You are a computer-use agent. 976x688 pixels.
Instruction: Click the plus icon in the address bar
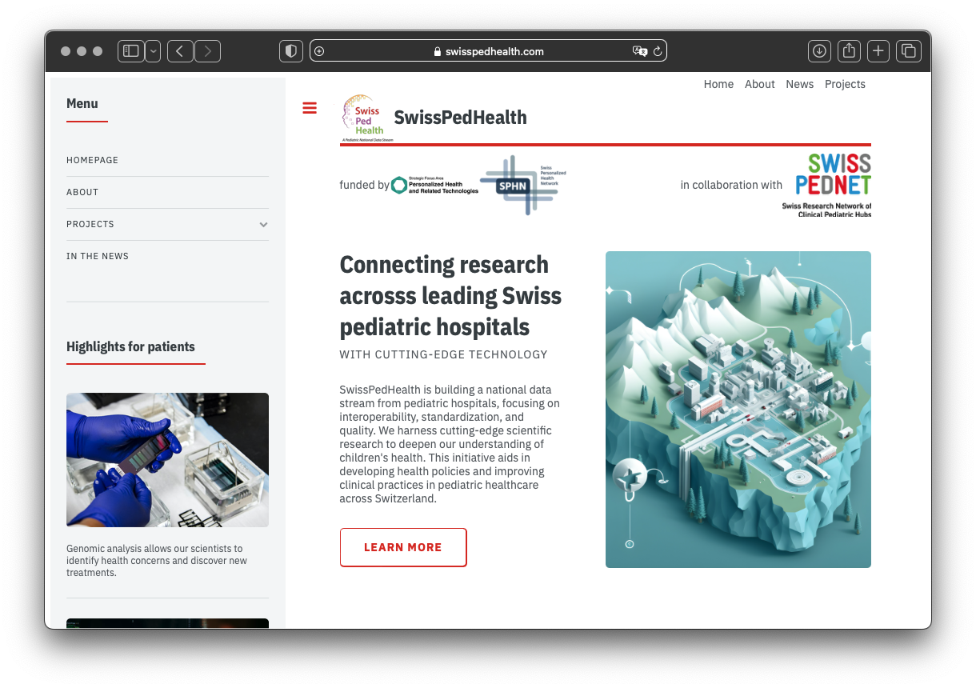coord(319,51)
